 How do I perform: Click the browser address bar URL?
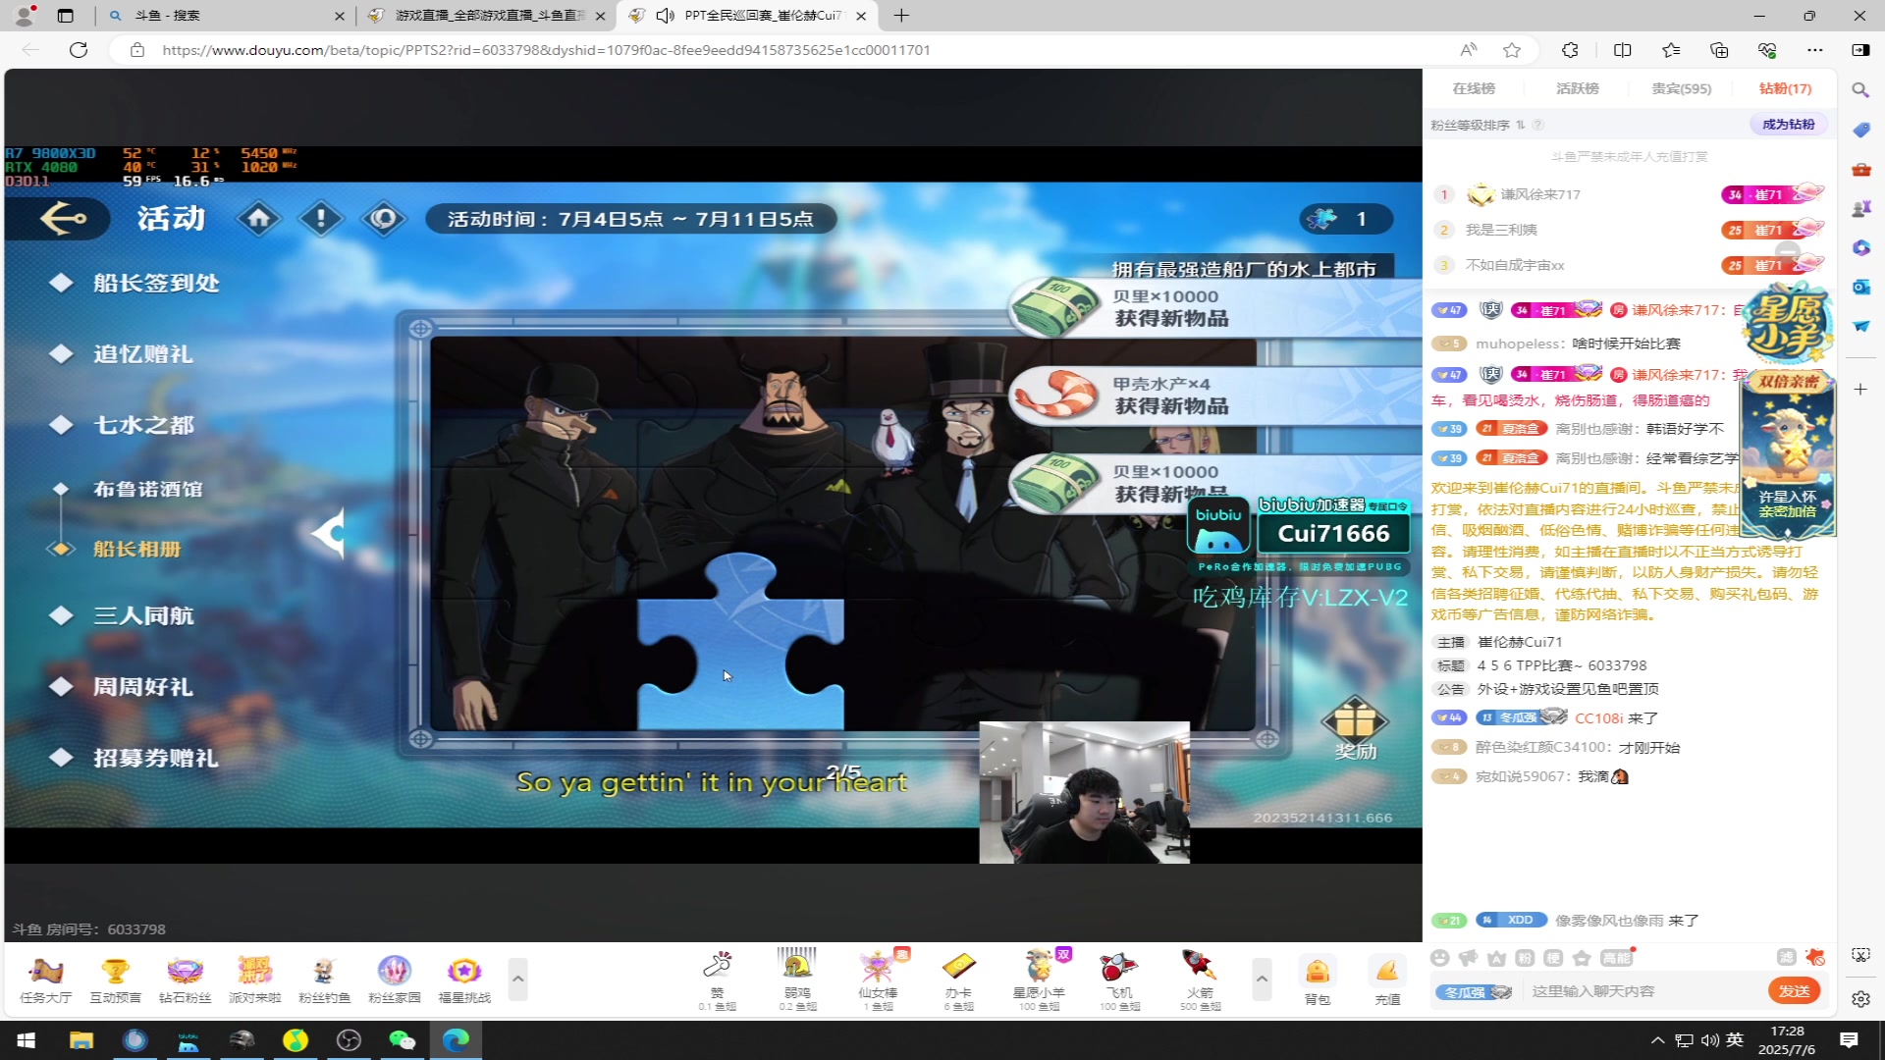pos(546,50)
